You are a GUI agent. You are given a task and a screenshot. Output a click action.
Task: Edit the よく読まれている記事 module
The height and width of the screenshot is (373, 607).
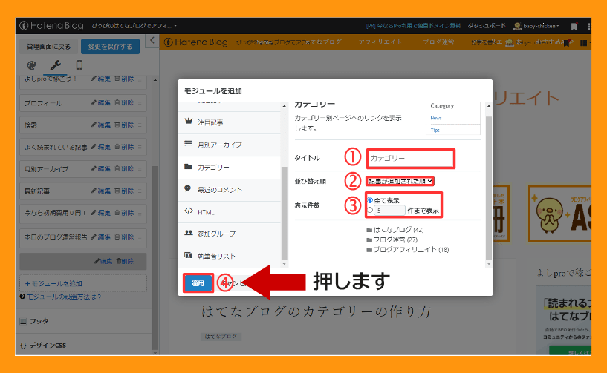pyautogui.click(x=100, y=147)
